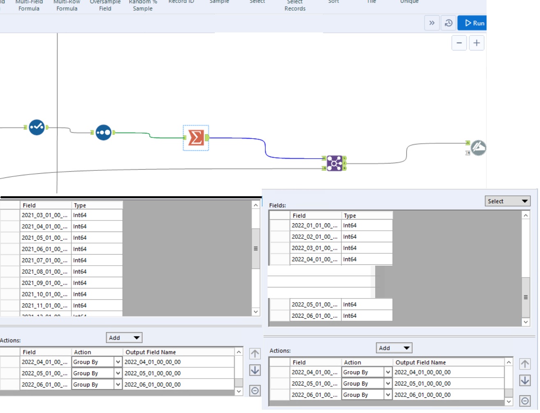Open the Select dropdown above the Fields list

pyautogui.click(x=508, y=201)
